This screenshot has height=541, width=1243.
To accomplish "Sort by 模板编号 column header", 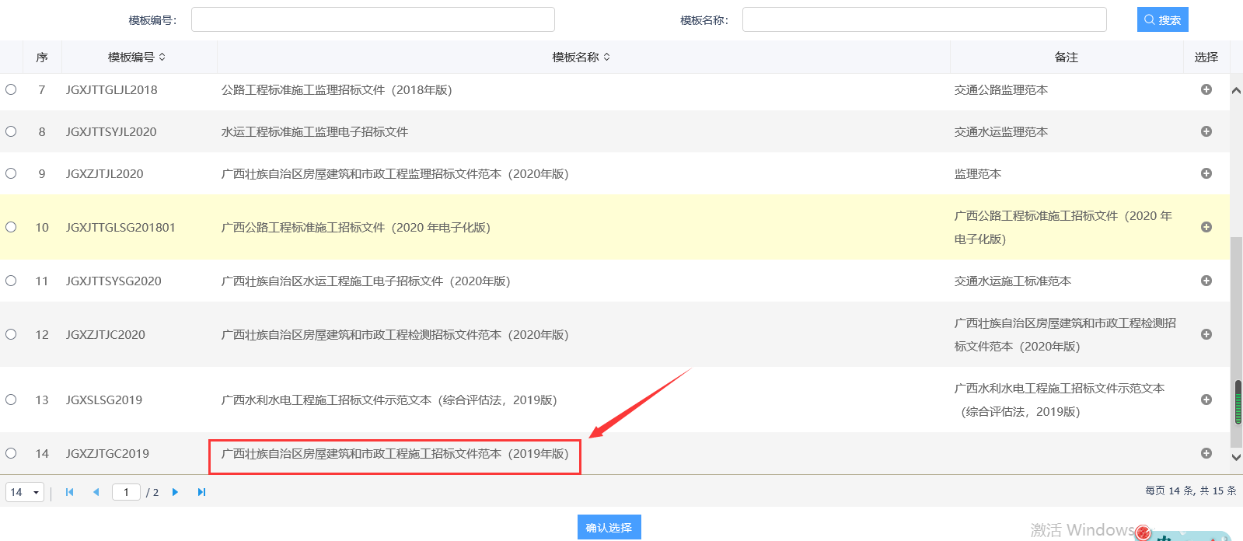I will [137, 57].
